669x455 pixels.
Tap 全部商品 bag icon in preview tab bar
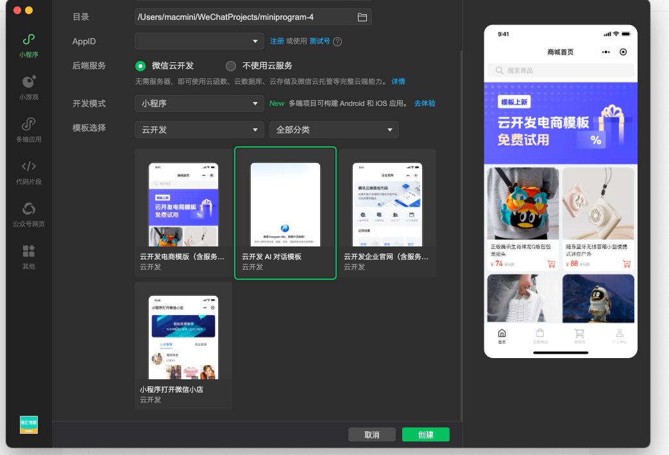pos(540,333)
